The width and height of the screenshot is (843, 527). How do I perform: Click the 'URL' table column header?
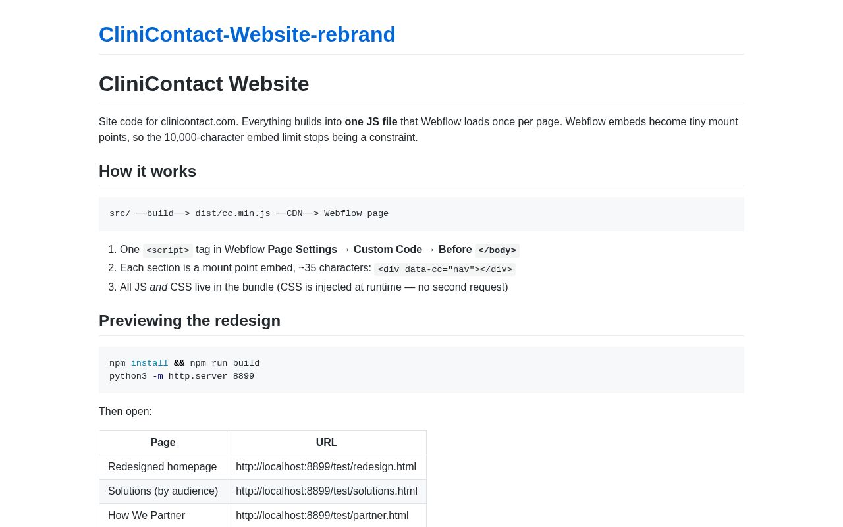pos(327,443)
